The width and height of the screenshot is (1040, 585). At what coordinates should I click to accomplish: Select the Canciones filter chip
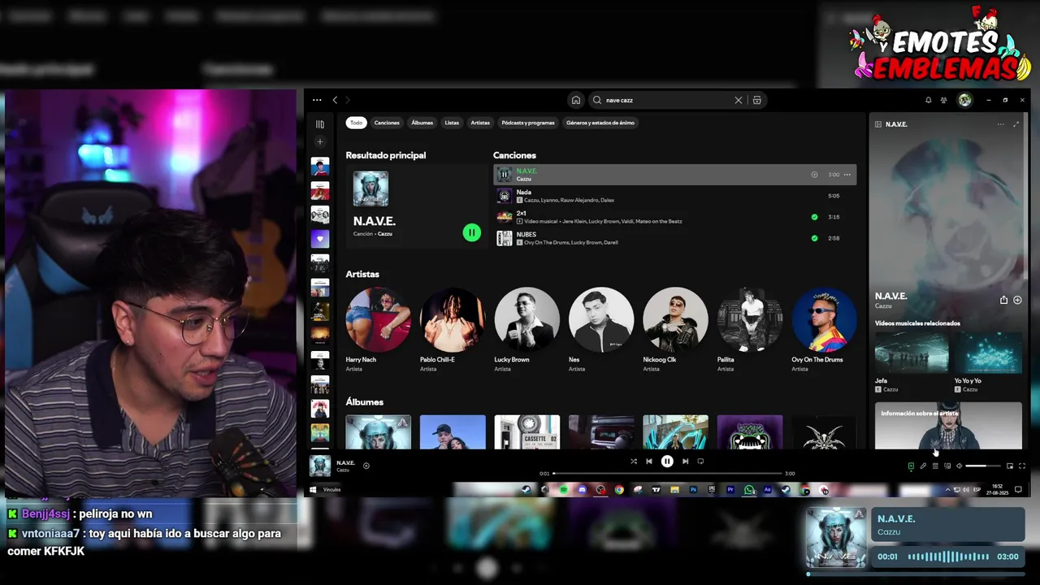click(x=387, y=123)
